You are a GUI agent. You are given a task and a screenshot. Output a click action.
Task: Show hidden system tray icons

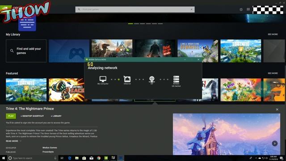[256, 158]
